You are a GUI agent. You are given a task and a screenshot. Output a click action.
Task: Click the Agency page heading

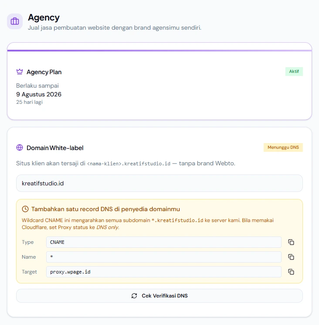(x=44, y=17)
